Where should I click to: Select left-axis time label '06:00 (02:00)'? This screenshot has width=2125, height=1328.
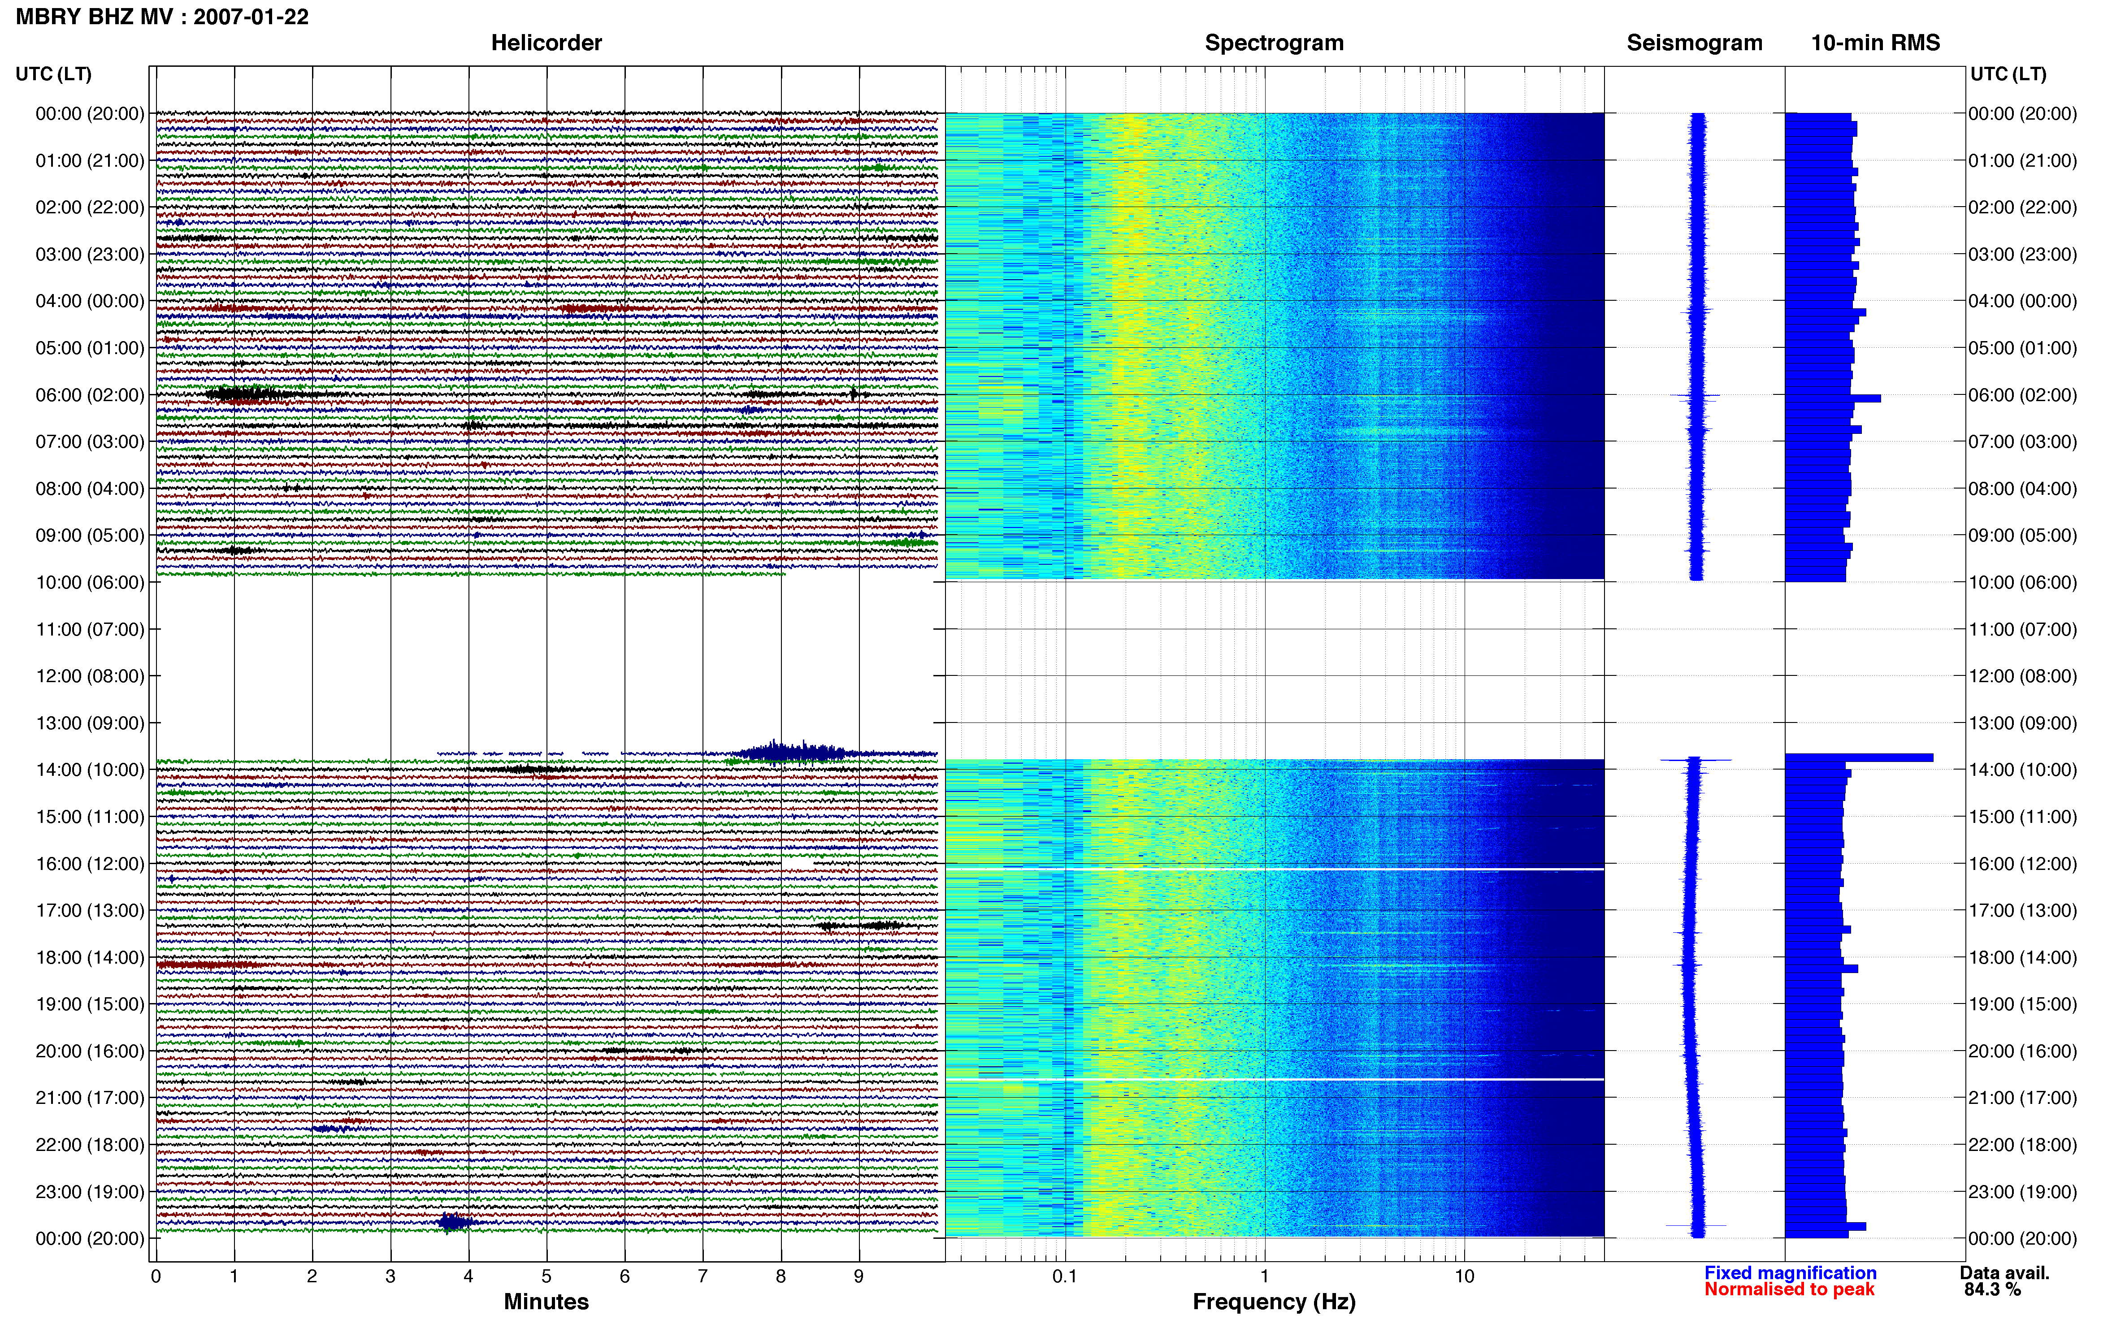click(x=90, y=395)
